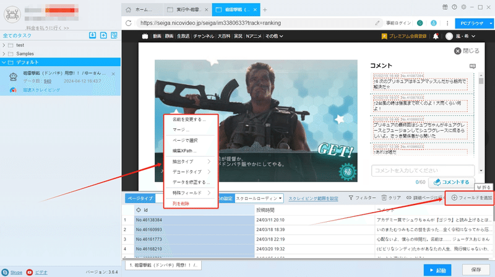The image size is (495, 277).
Task: Click the user avatar in nicovideo header
Action: coord(449,37)
